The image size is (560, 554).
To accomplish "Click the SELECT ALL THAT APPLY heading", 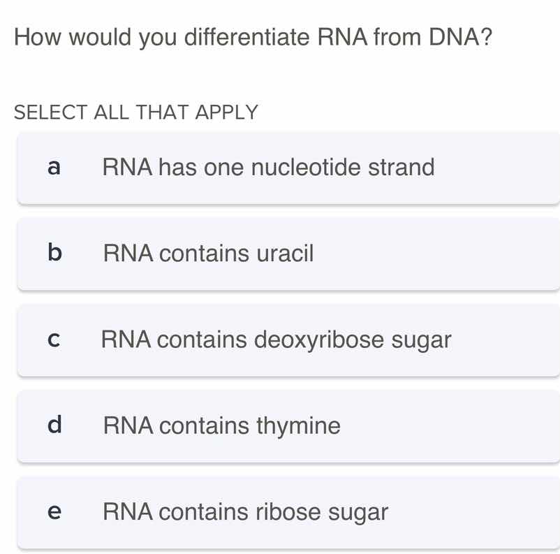I will 137,112.
